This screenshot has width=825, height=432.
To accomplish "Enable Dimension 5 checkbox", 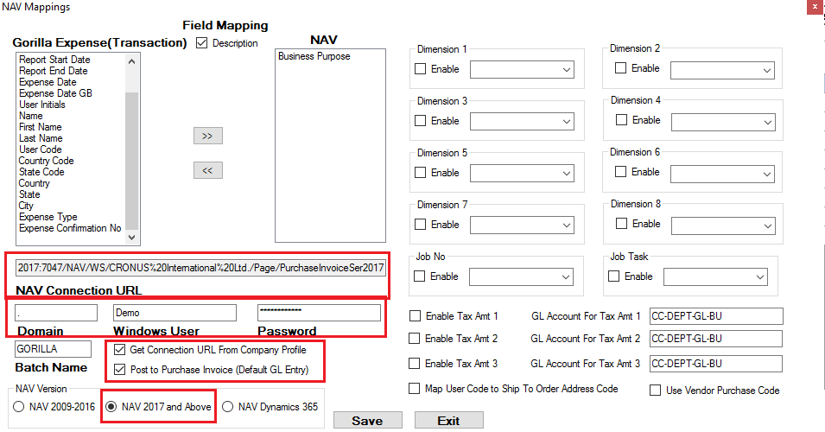I will click(421, 173).
